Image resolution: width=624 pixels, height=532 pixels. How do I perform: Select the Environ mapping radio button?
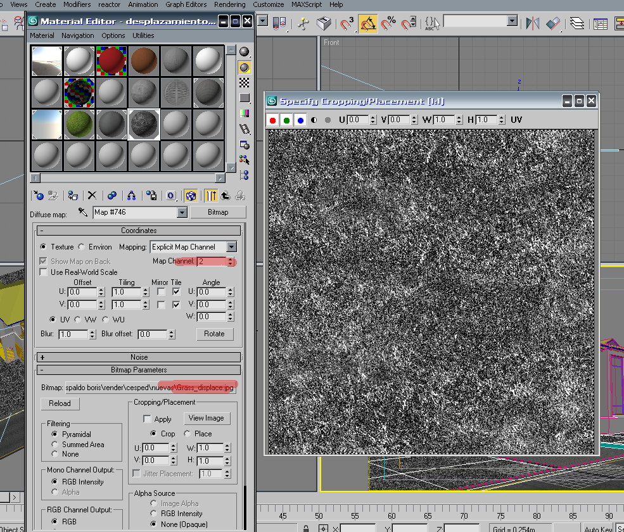coord(81,247)
